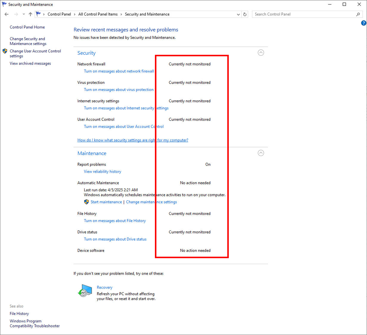Open the address bar history dropdown
The width and height of the screenshot is (367, 335).
point(238,14)
